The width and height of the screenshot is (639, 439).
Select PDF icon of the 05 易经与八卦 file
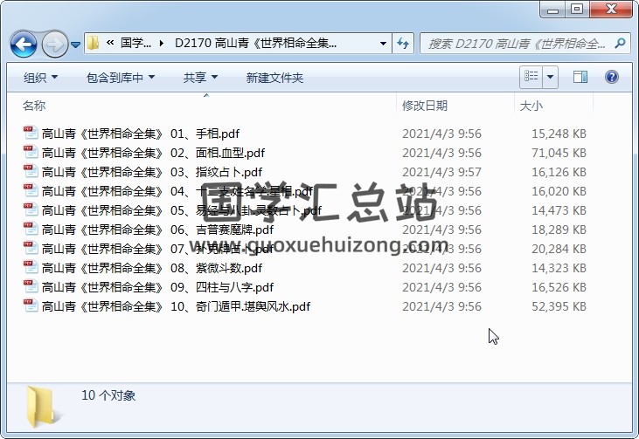click(x=31, y=209)
